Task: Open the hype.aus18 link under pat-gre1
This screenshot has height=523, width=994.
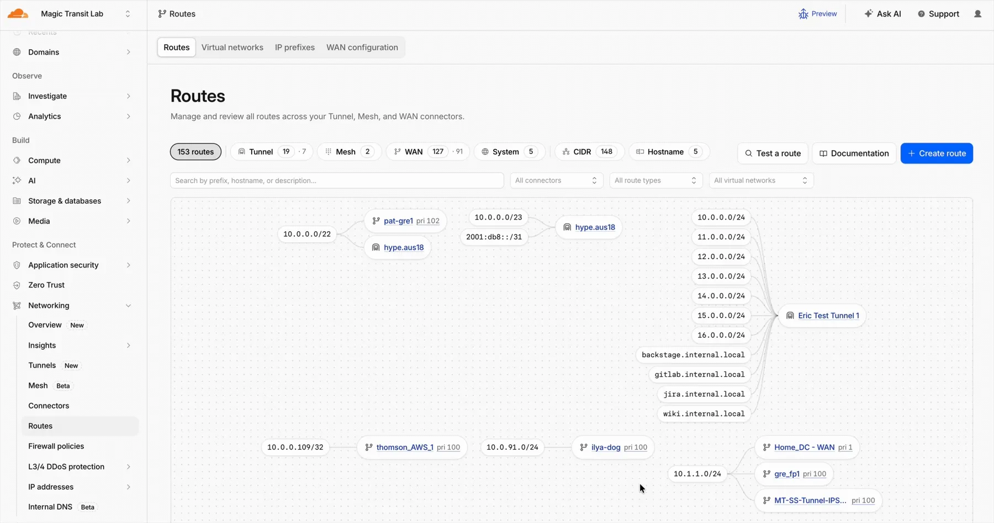Action: (x=404, y=248)
